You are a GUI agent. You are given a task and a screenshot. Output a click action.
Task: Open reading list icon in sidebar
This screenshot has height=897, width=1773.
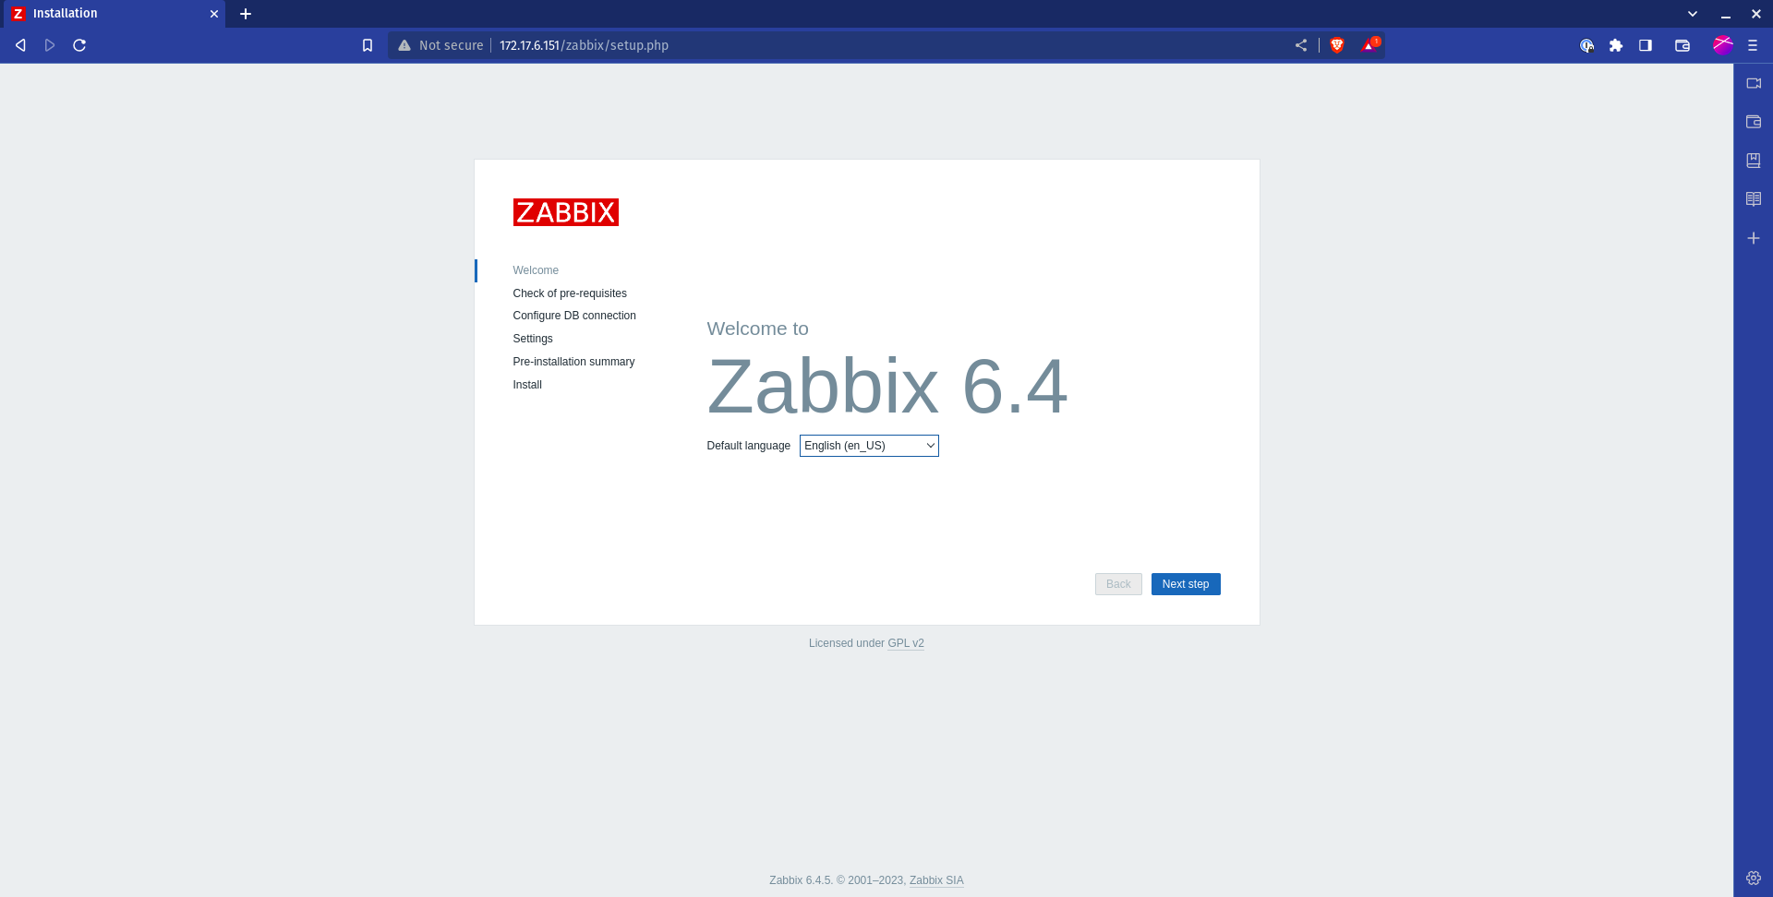[x=1754, y=199]
